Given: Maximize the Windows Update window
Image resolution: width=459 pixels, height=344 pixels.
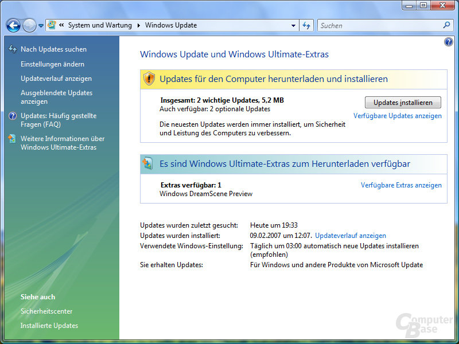Looking at the screenshot, I should coord(423,5).
